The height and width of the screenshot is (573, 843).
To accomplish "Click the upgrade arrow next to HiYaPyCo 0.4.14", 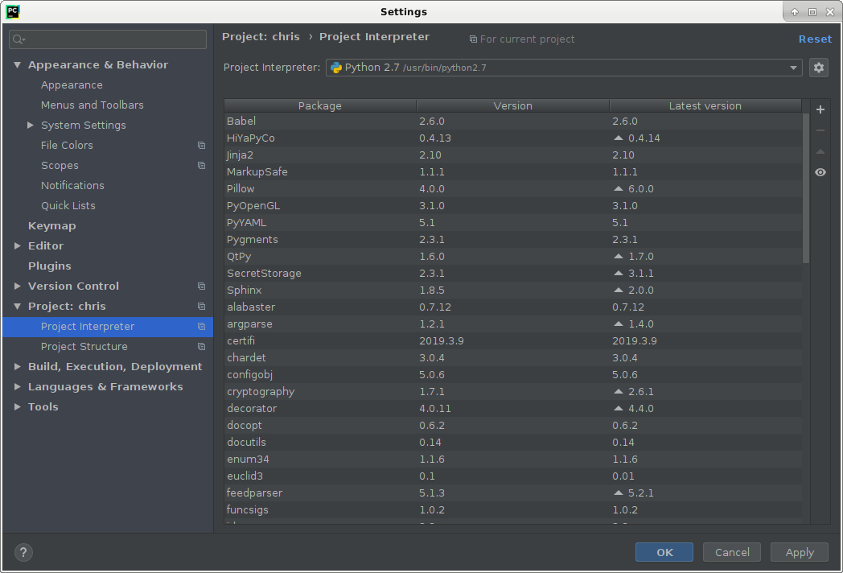I will click(619, 138).
